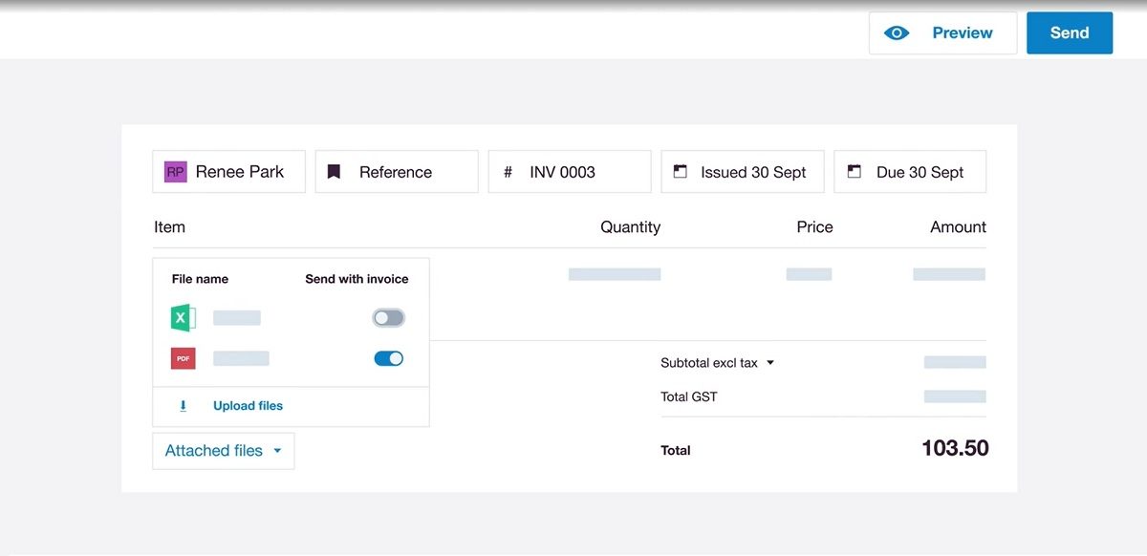Click the Excel file icon
The width and height of the screenshot is (1147, 556).
[182, 316]
